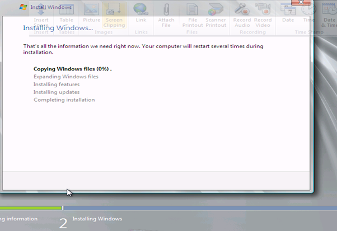The width and height of the screenshot is (337, 231).
Task: Click the 'Installing features' step
Action: point(57,84)
